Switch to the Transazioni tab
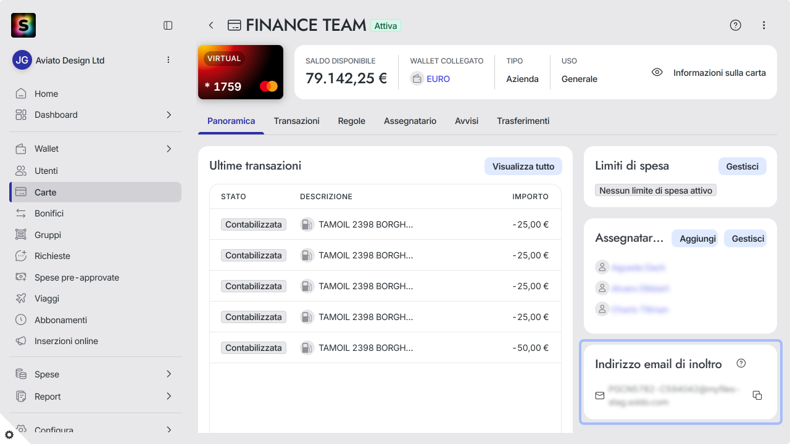790x444 pixels. coord(297,121)
